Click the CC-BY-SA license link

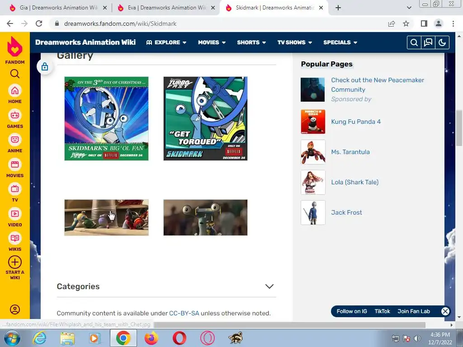coord(184,313)
